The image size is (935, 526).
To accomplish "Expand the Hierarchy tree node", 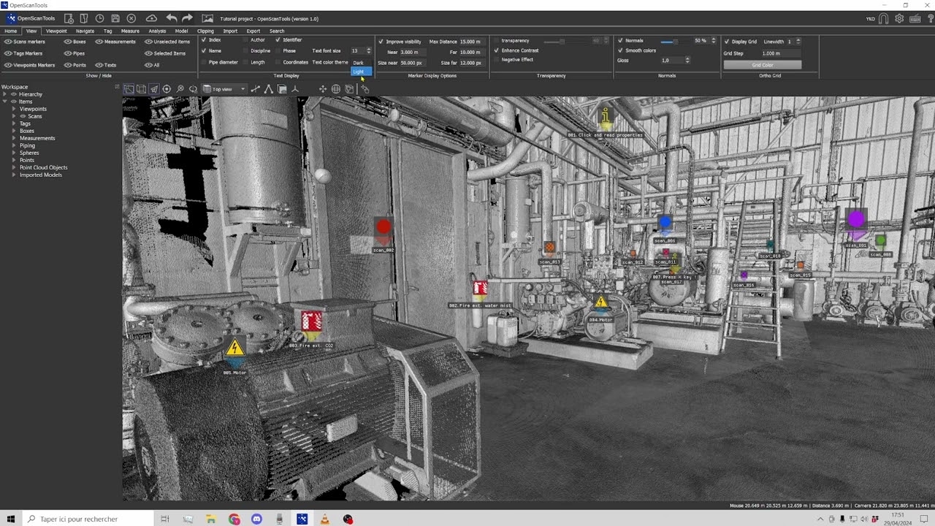I will click(x=4, y=94).
